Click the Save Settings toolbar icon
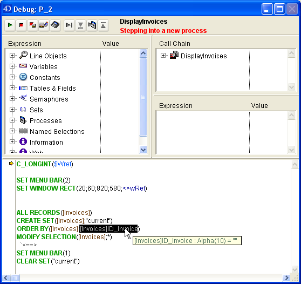 click(x=55, y=25)
